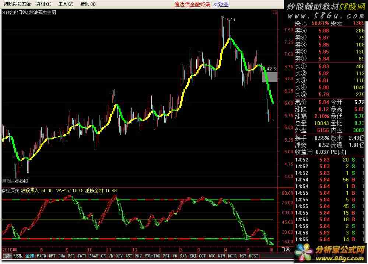Click the 买① bid row at 5.83
Screen dimensions: 368x264
[x=329, y=66]
